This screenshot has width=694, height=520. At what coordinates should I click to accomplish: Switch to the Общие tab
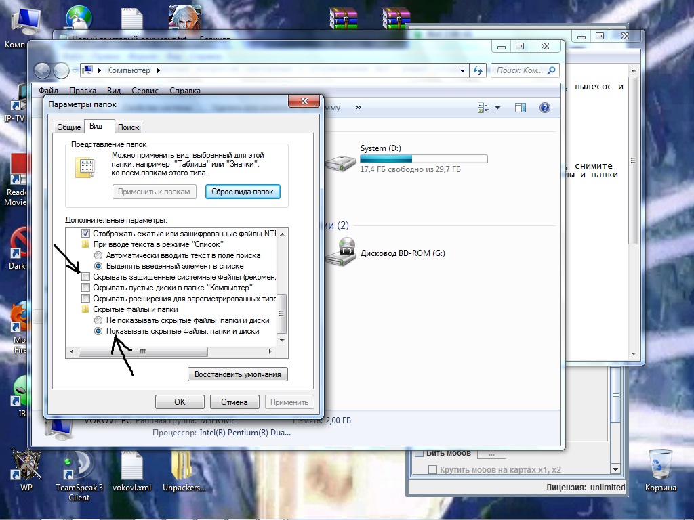(x=68, y=127)
